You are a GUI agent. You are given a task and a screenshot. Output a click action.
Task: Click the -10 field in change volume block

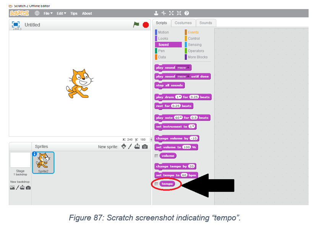pyautogui.click(x=194, y=139)
